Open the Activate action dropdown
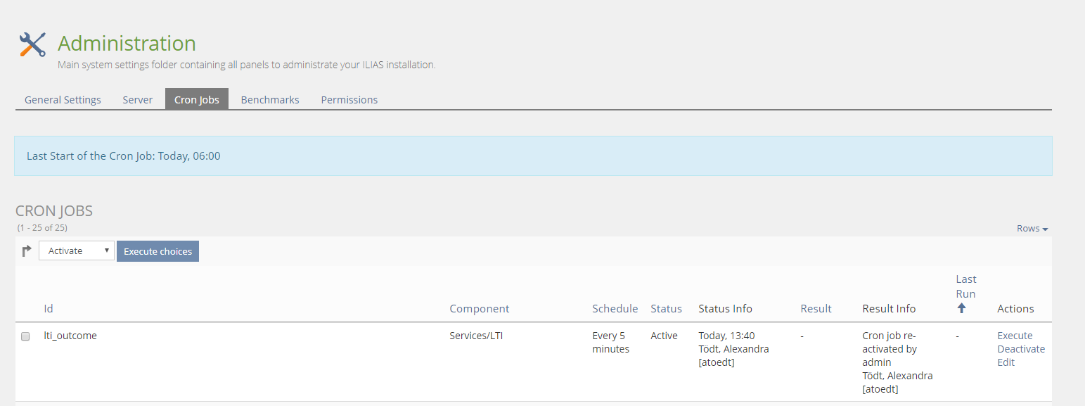This screenshot has height=406, width=1085. point(77,250)
